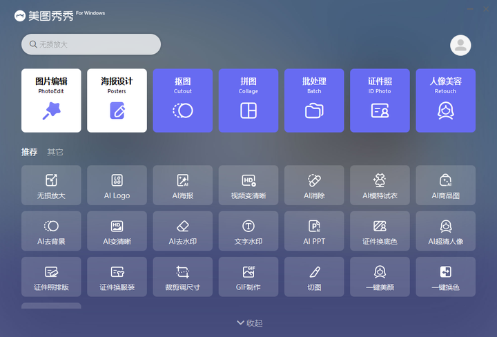Click the 无损放大 search field
This screenshot has width=497, height=337.
pos(91,44)
